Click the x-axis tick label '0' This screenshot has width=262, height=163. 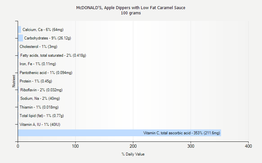18,146
